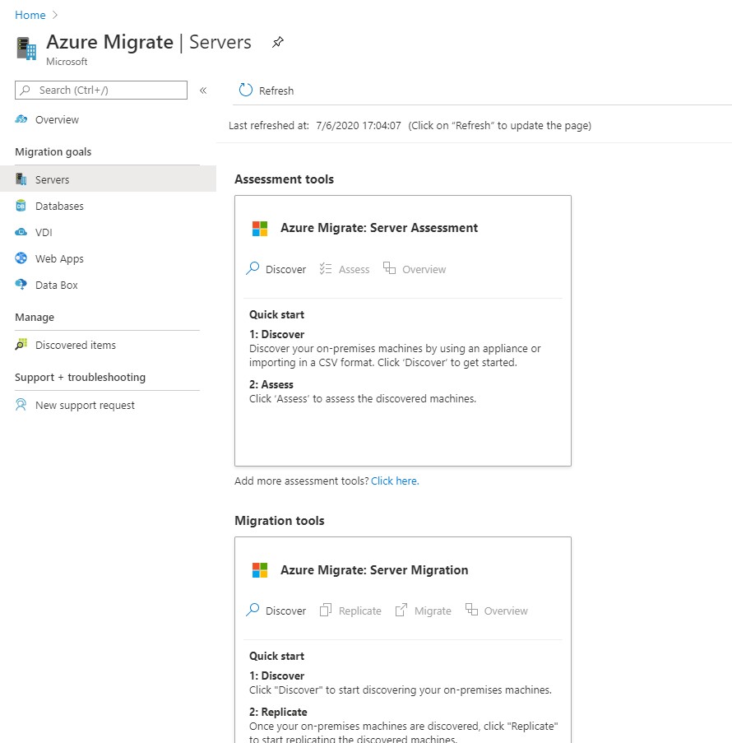The height and width of the screenshot is (743, 732).
Task: Click the 'Assessment tools' section heading
Action: tap(285, 179)
